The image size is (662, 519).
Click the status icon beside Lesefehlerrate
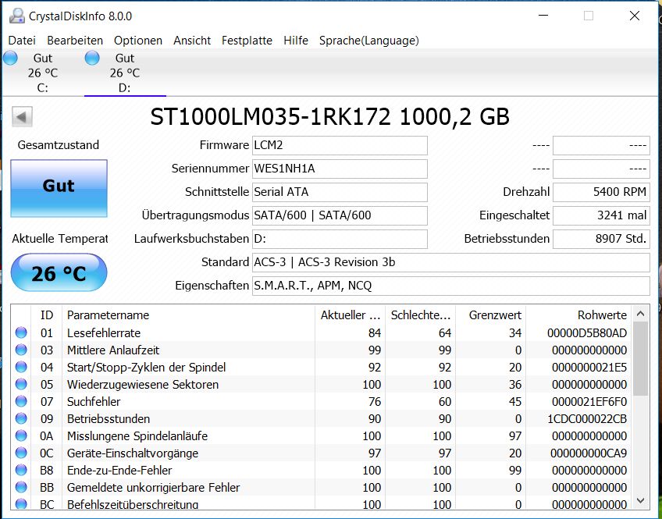(20, 332)
